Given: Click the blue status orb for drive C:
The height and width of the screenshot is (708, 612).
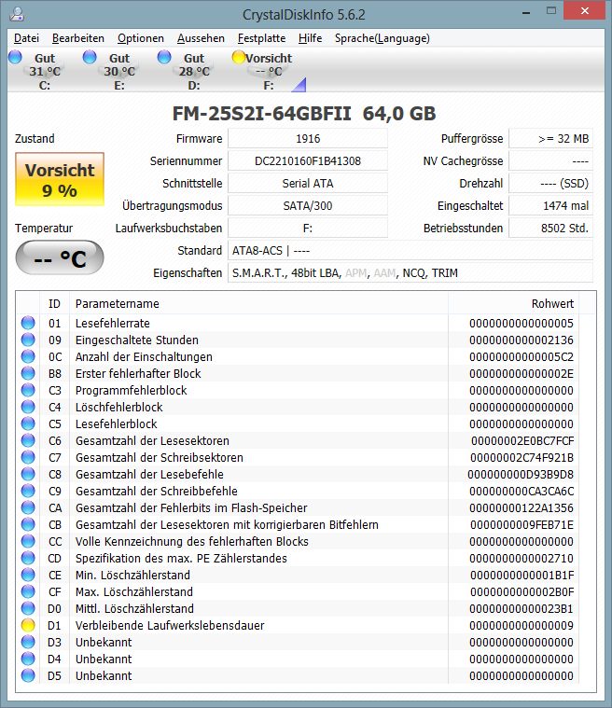Looking at the screenshot, I should point(15,57).
